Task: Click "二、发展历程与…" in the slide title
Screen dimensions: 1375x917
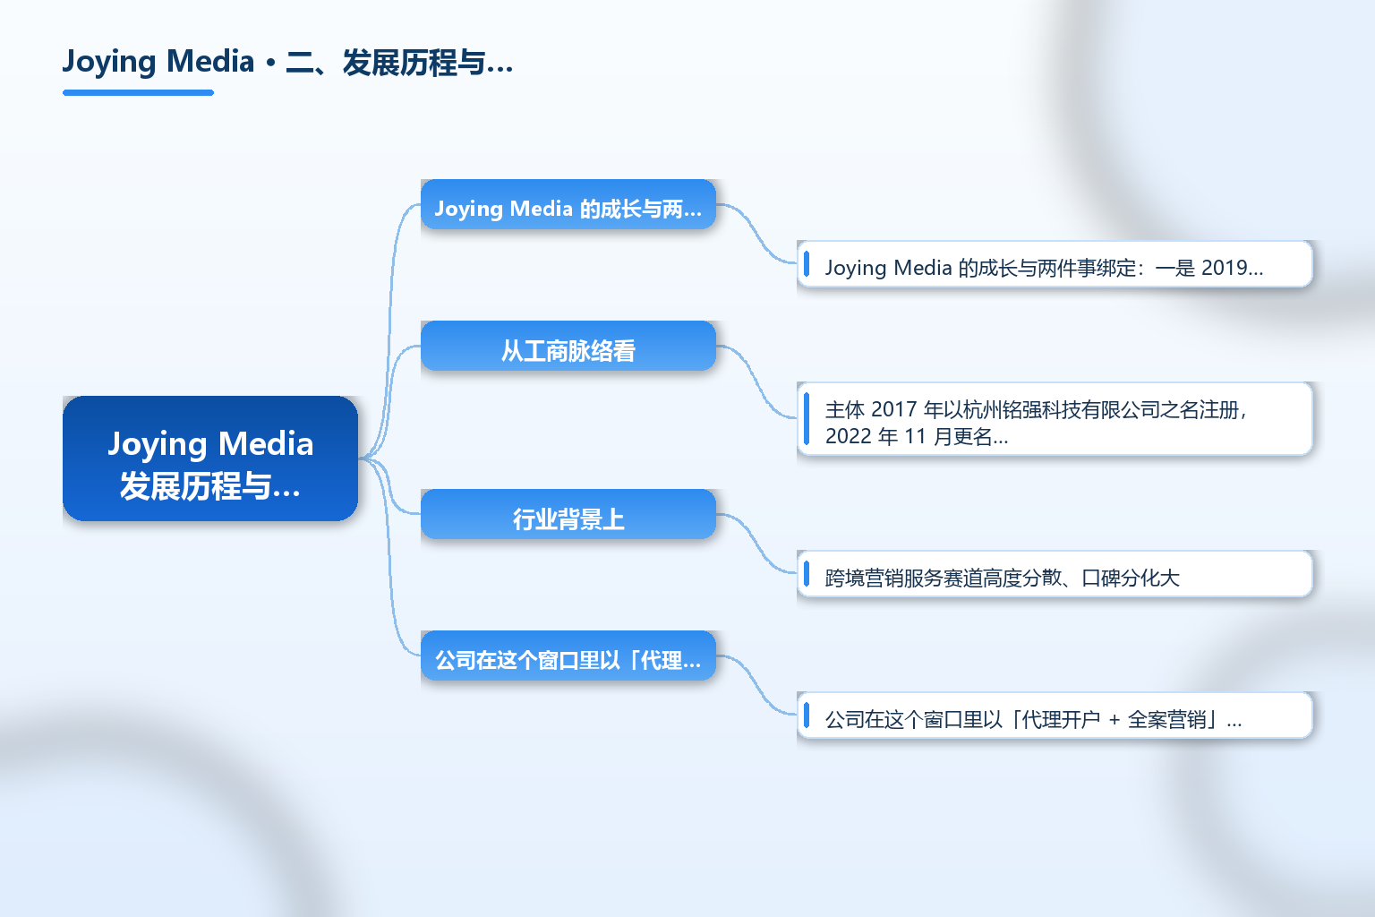Action: 399,63
